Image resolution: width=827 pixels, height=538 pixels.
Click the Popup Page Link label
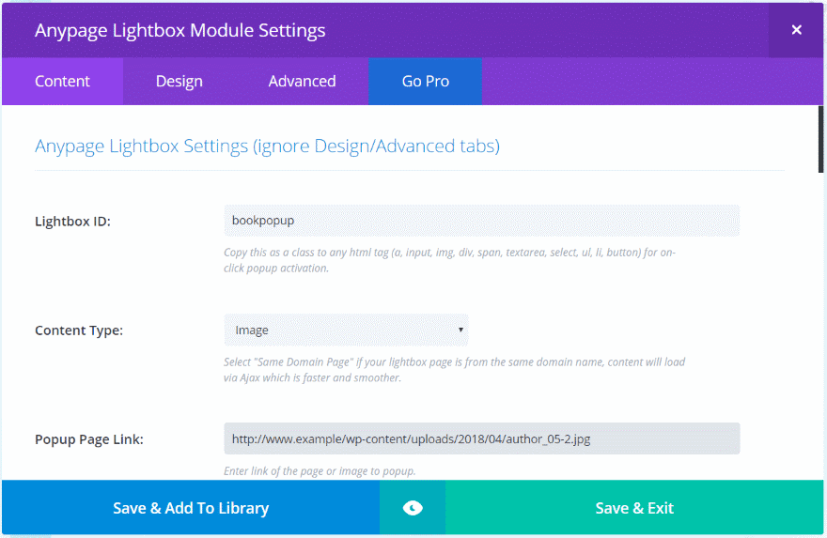coord(88,439)
